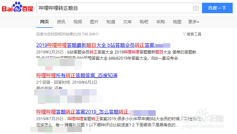237x134 pixels.
Task: Open camera image search icon
Action: 196,8
